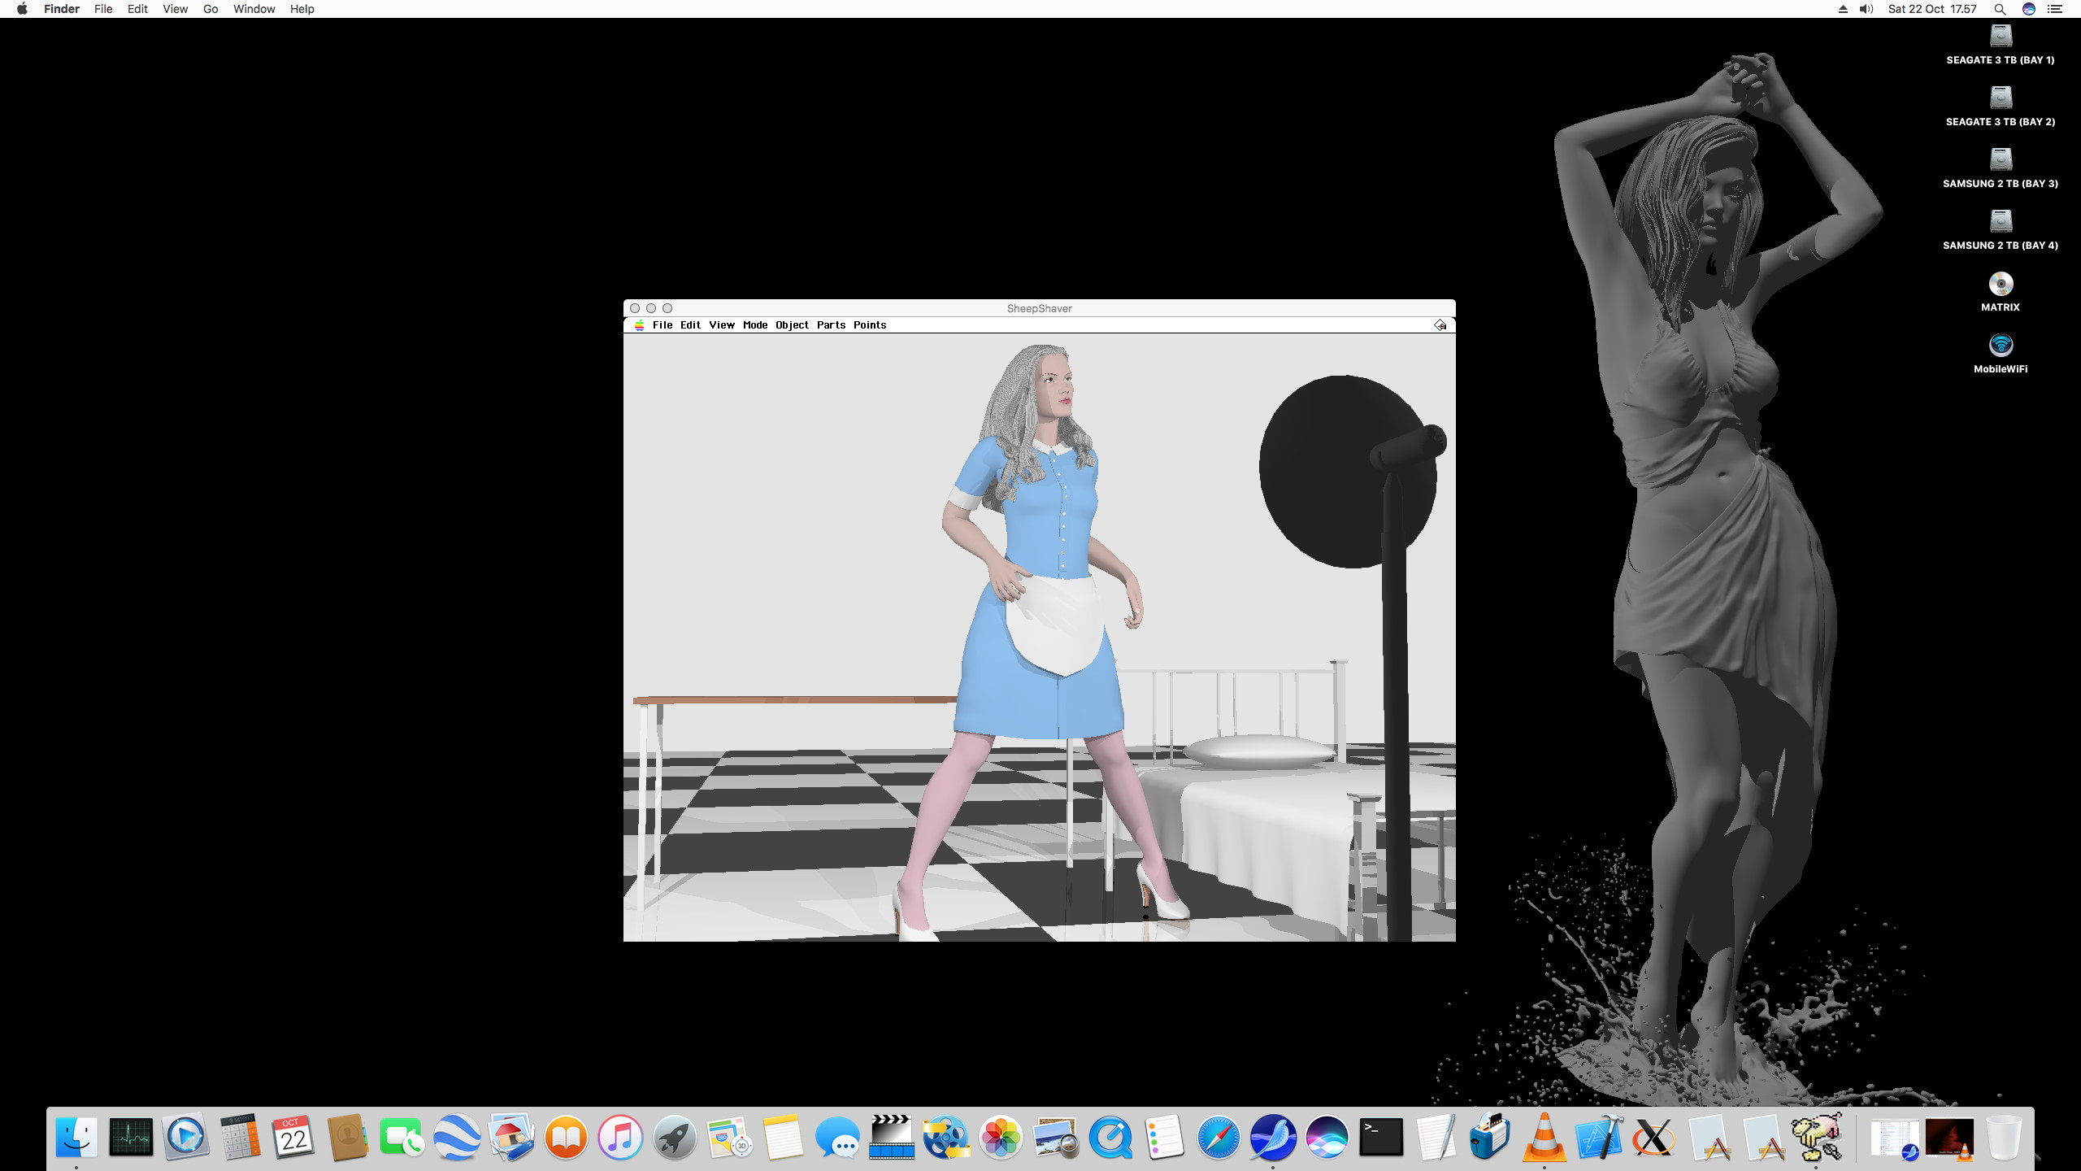Open File menu inside SheepShaver window
Screen dimensions: 2081x1171
click(663, 325)
